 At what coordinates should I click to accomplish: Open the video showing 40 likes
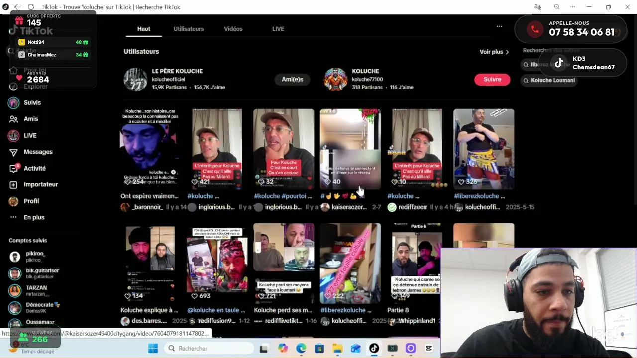pos(350,149)
